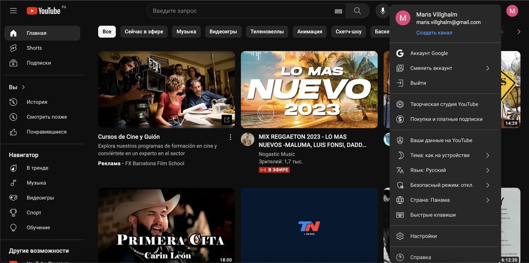Open the Primera Cita Carin León thumbnail
Image resolution: width=529 pixels, height=263 pixels.
167,225
